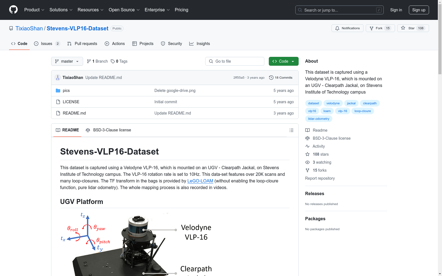The height and width of the screenshot is (276, 442).
Task: Click the lidar-odometry topic tag
Action: point(319,119)
